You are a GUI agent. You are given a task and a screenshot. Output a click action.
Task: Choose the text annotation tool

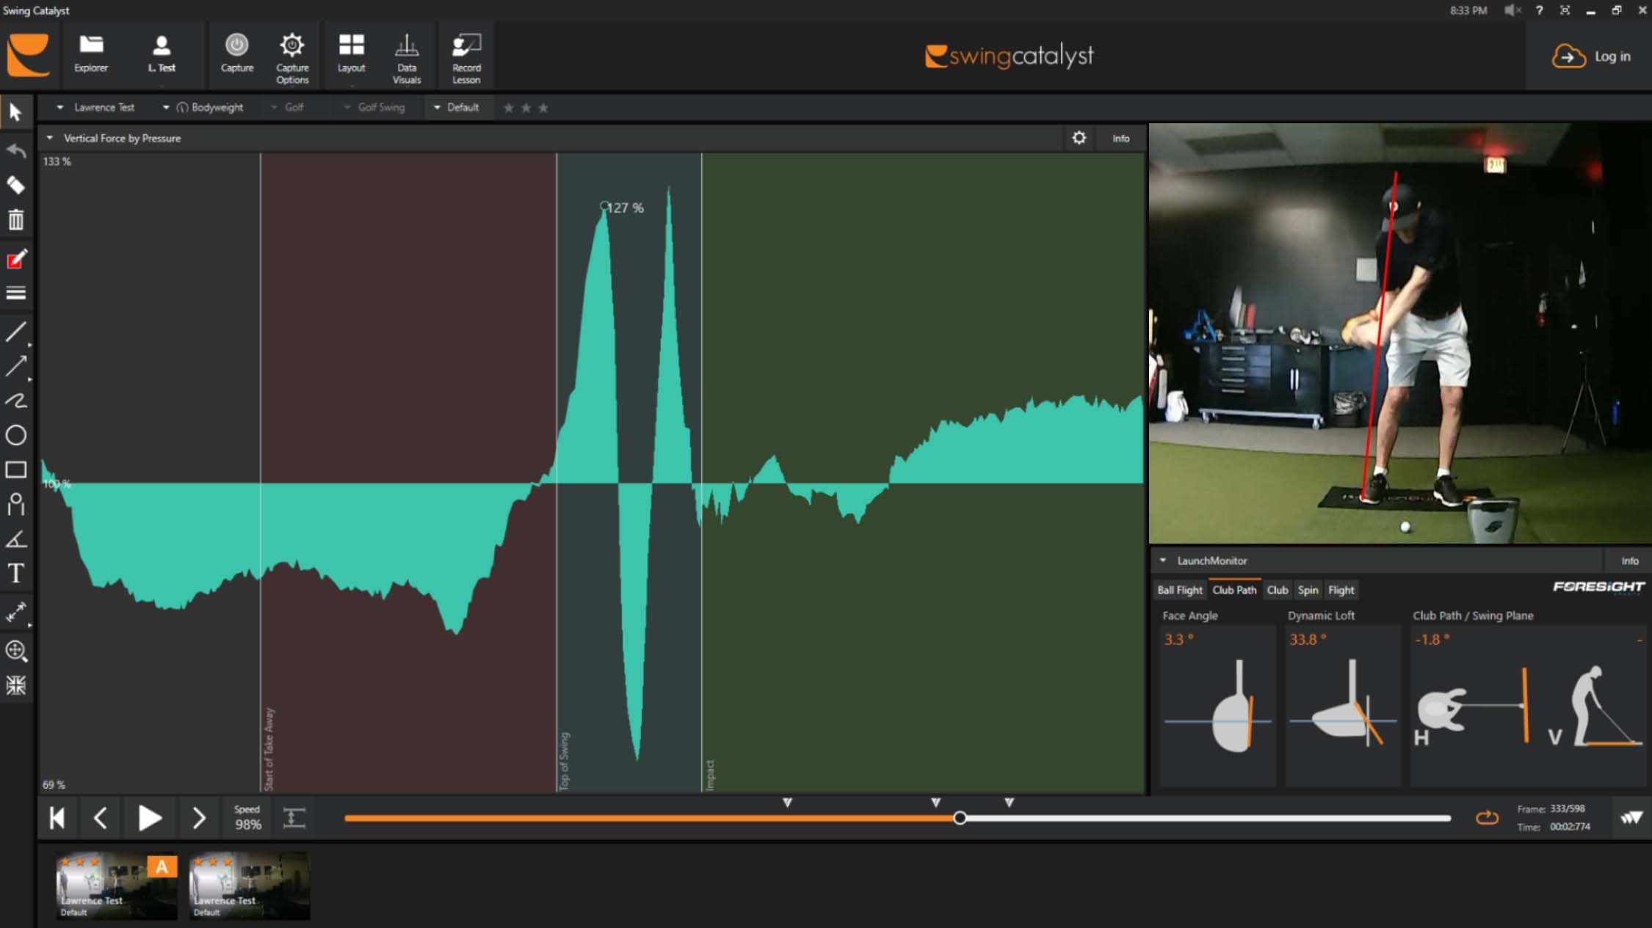[x=15, y=573]
